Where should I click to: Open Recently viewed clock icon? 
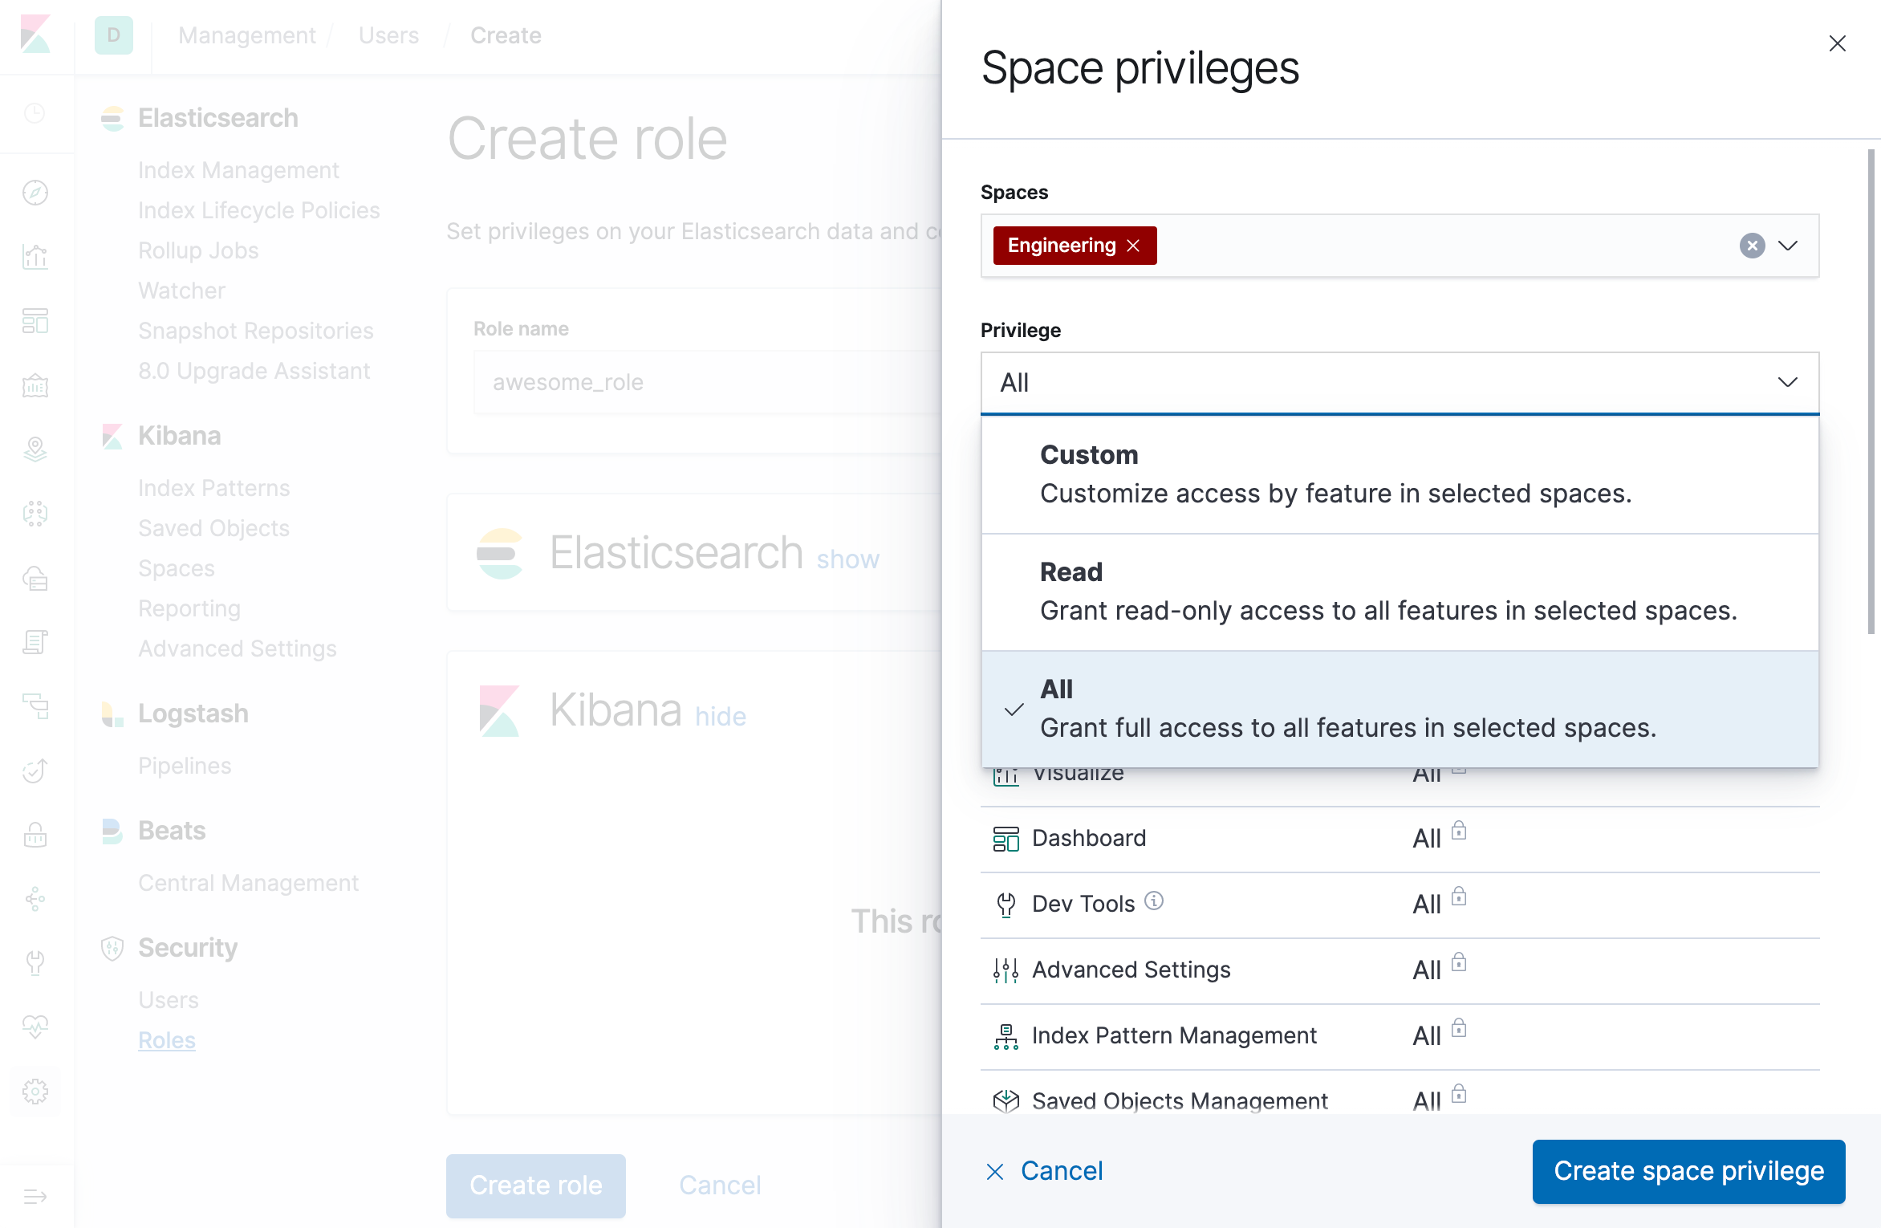point(35,113)
